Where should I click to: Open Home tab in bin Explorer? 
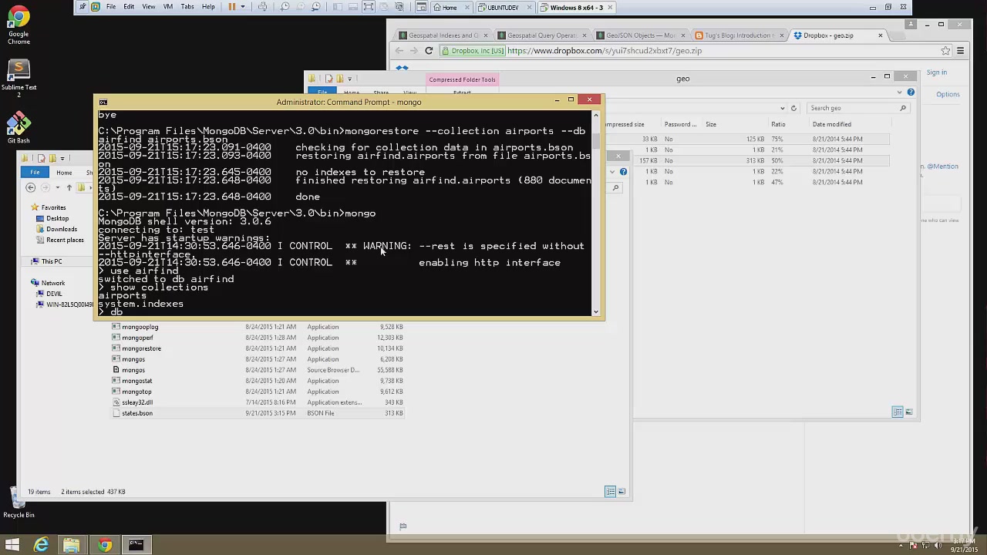[64, 173]
